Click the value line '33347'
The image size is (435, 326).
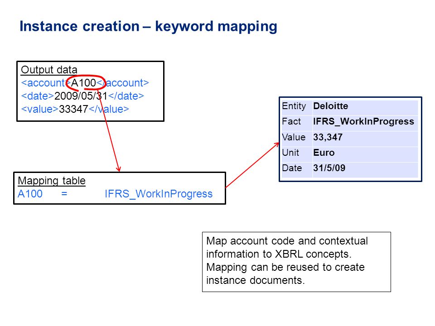75,109
